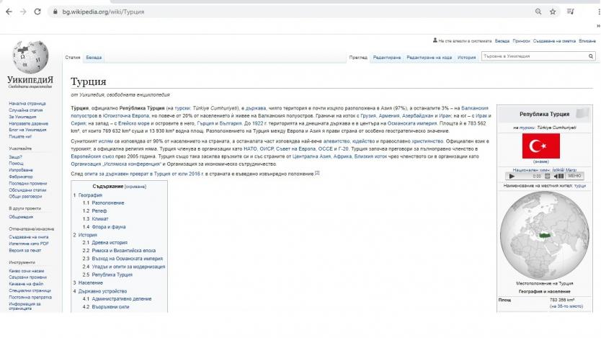The height and width of the screenshot is (338, 601).
Task: Bookmark this page with the star icon
Action: [x=553, y=12]
